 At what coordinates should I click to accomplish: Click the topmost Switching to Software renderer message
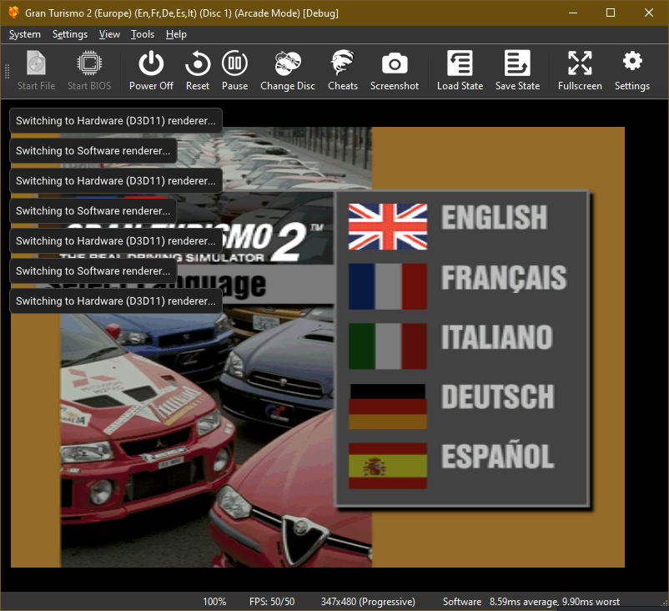click(93, 151)
